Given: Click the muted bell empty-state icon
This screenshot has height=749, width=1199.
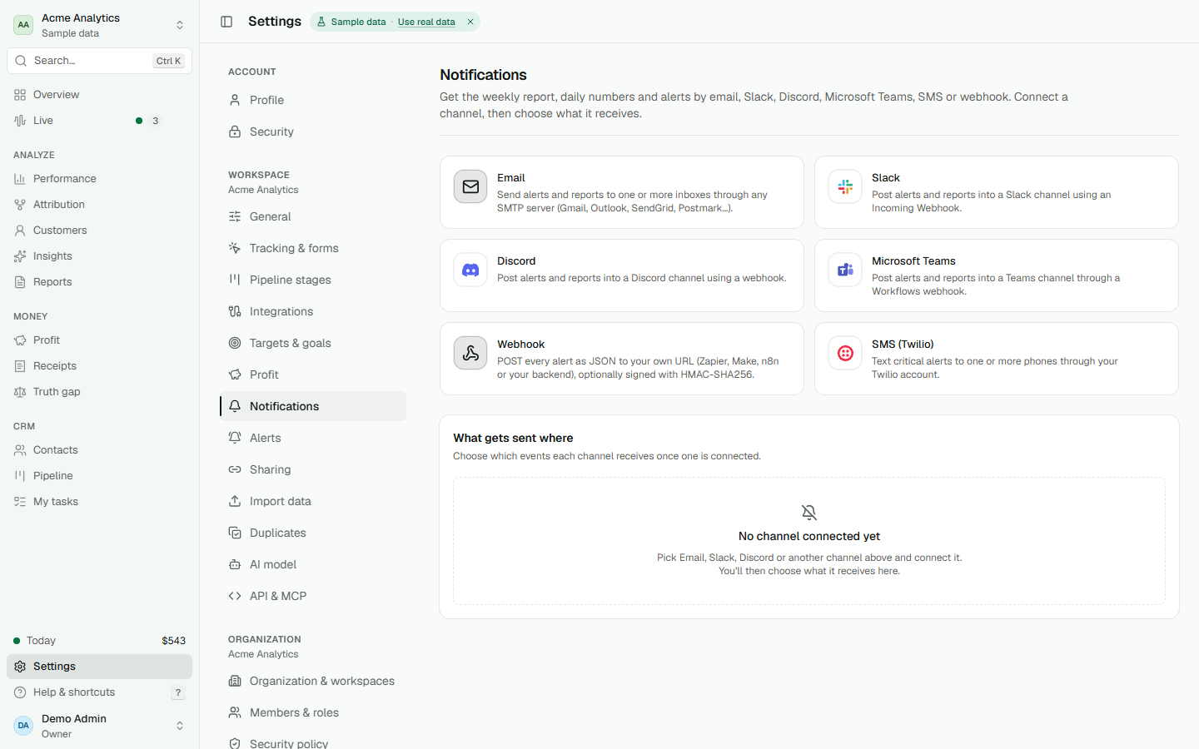Looking at the screenshot, I should click(x=809, y=512).
